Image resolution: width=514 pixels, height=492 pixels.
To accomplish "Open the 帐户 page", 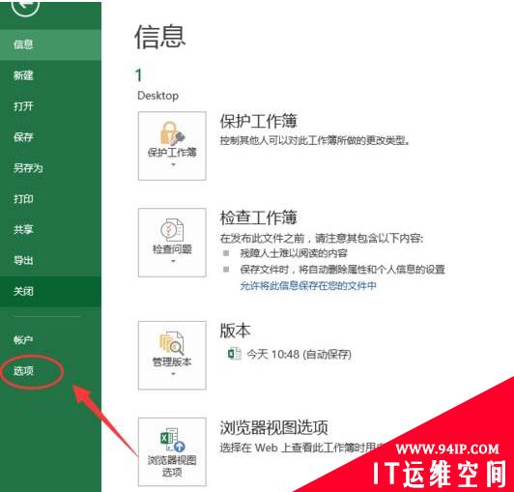I will coord(50,340).
